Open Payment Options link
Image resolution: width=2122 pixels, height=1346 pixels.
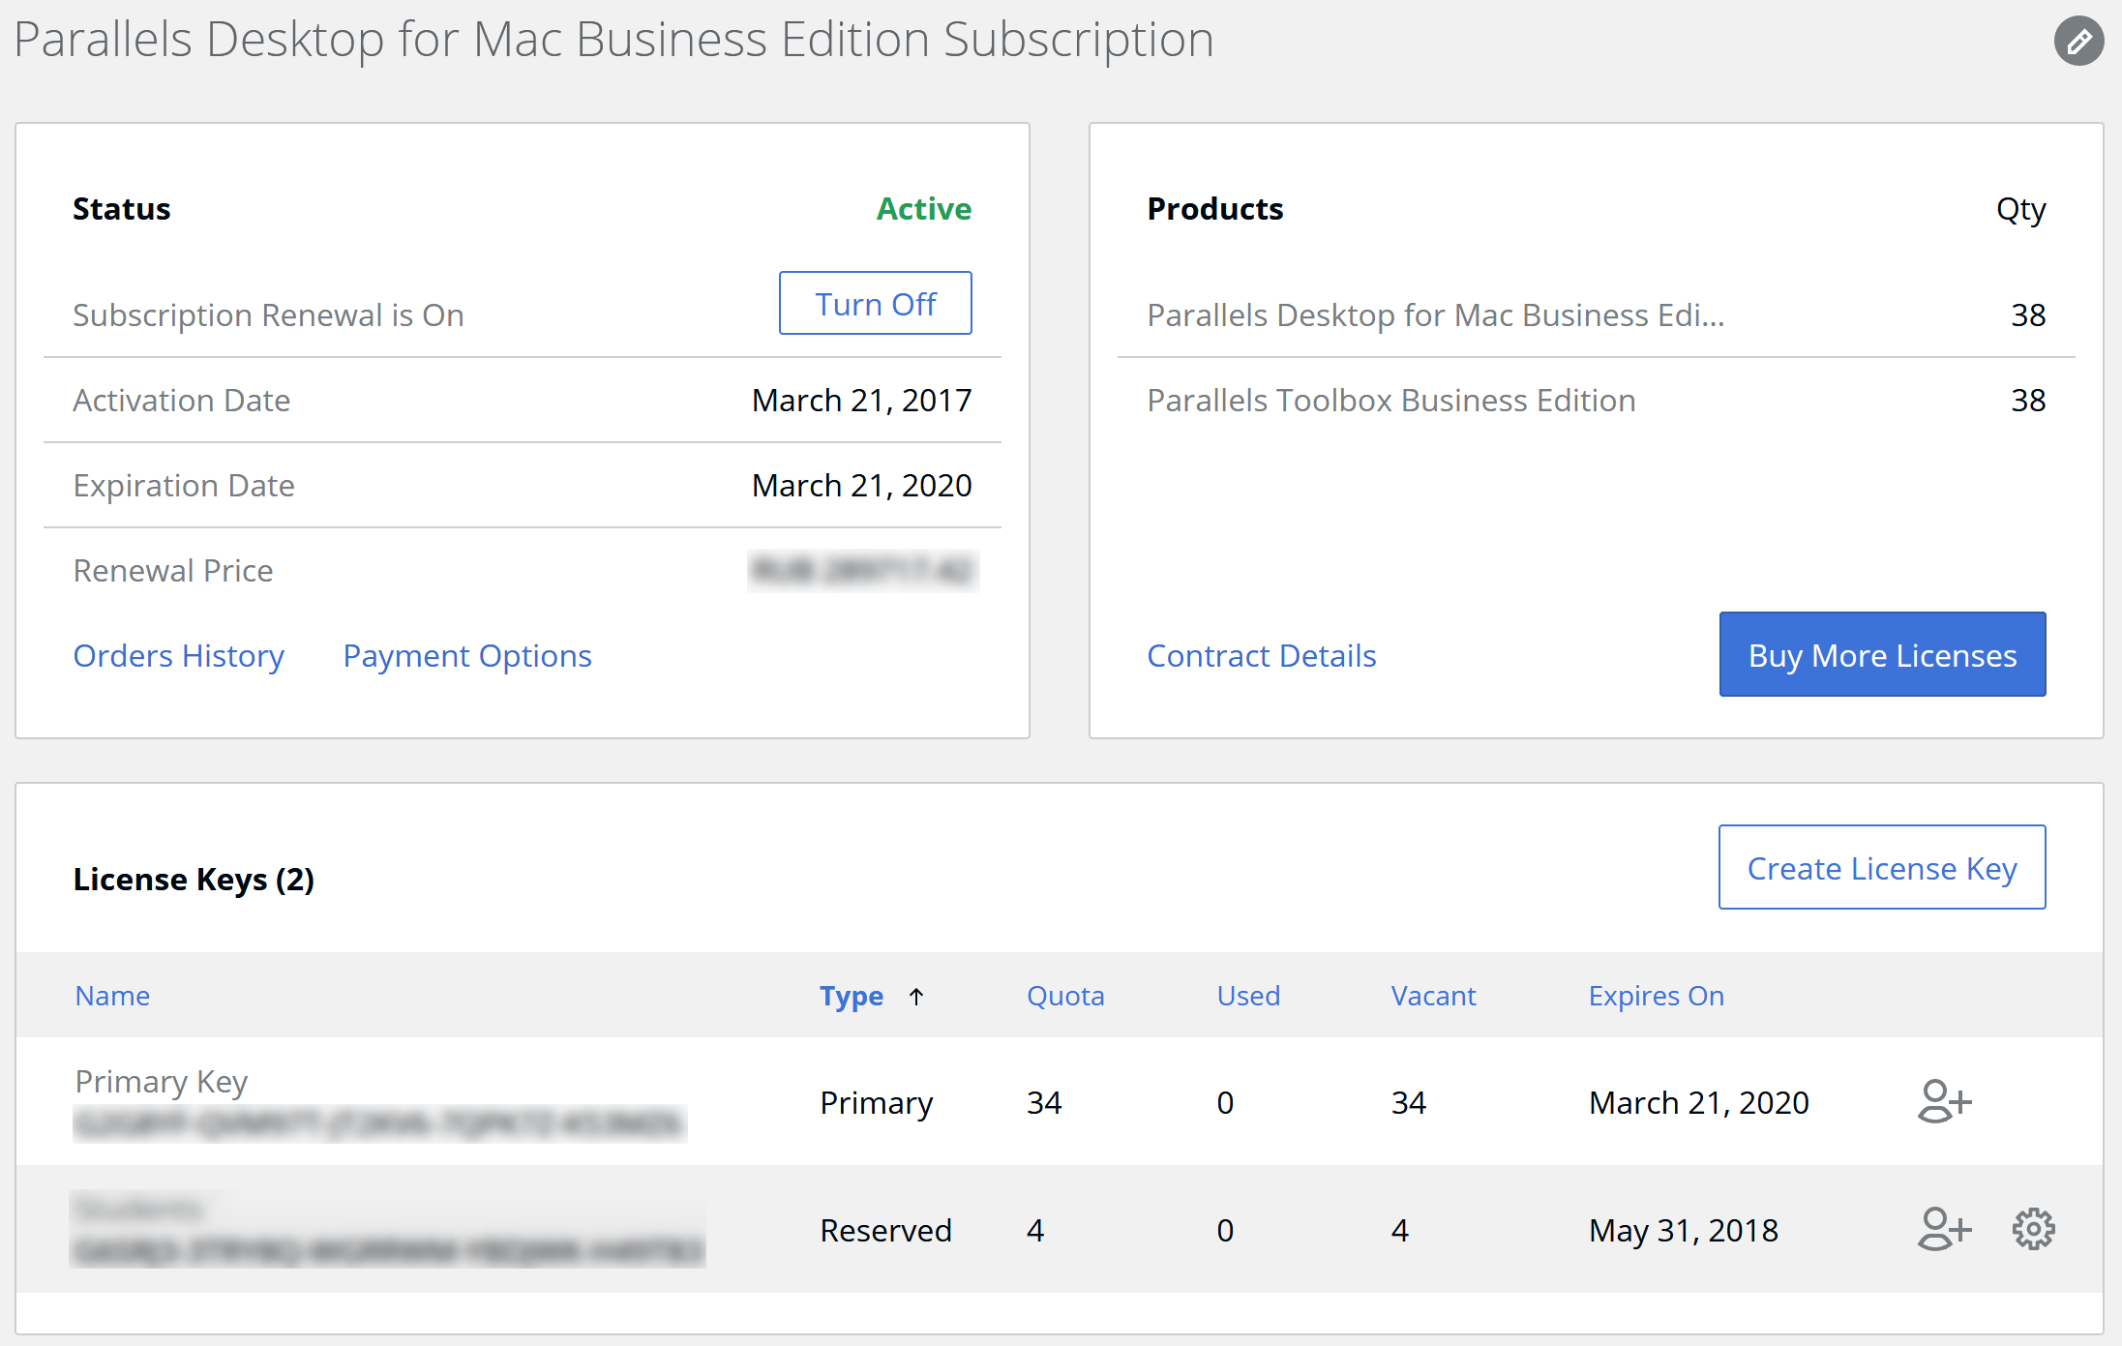[466, 656]
